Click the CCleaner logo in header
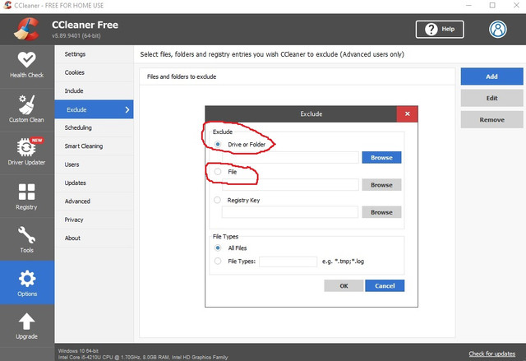The width and height of the screenshot is (526, 361). pos(26,29)
